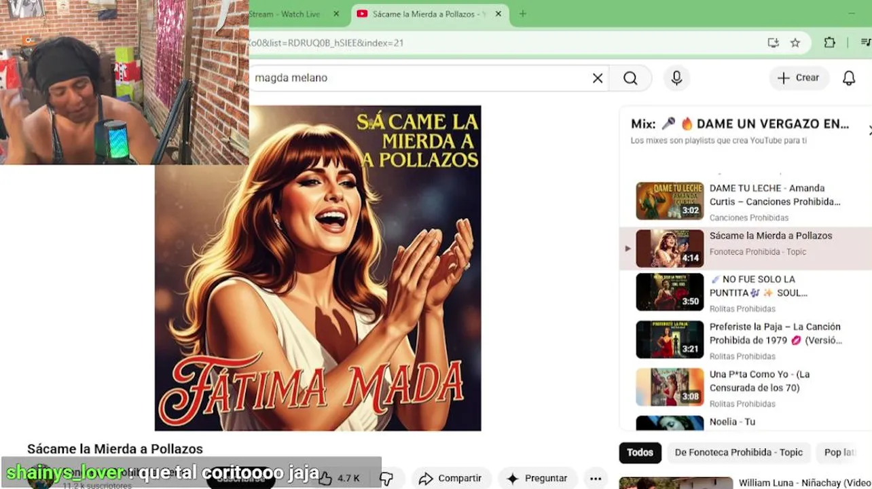
Task: Close the Sácame la Mierda a Pollazos tab
Action: [x=498, y=14]
